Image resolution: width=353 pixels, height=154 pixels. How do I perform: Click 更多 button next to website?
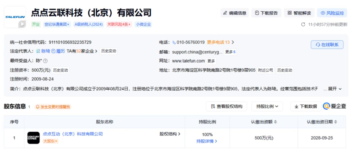coord(211,61)
